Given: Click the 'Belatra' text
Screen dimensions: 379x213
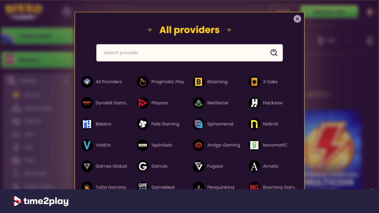Looking at the screenshot, I should pos(103,124).
